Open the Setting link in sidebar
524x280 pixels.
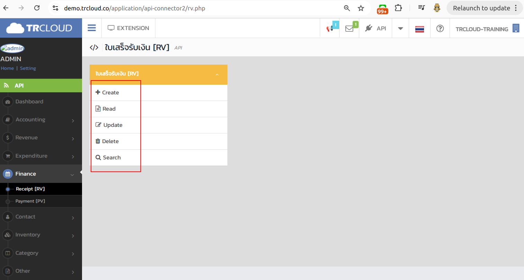(x=28, y=68)
